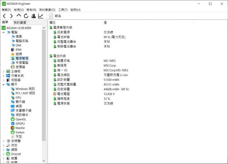Expand the 主機板 tree node
Screen dimensions: 228x164
pyautogui.click(x=3, y=71)
